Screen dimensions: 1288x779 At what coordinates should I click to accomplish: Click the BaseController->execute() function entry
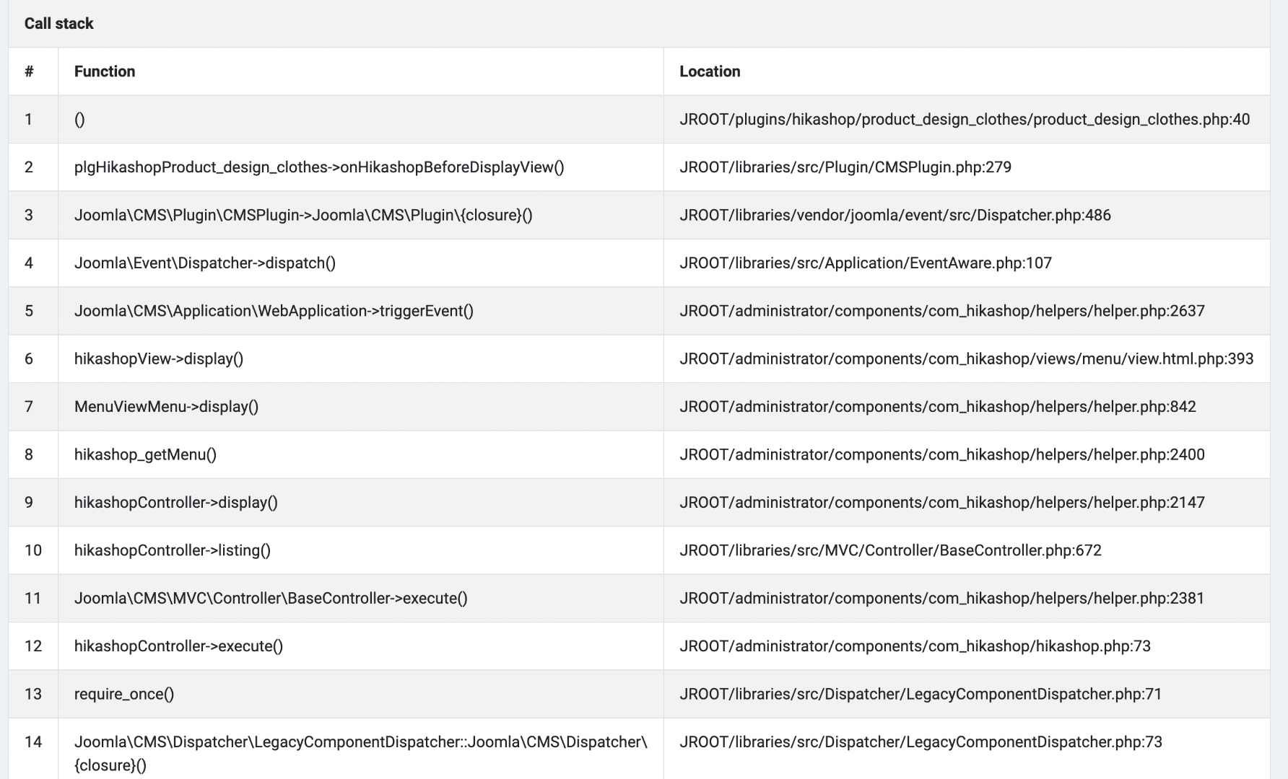[x=271, y=598]
